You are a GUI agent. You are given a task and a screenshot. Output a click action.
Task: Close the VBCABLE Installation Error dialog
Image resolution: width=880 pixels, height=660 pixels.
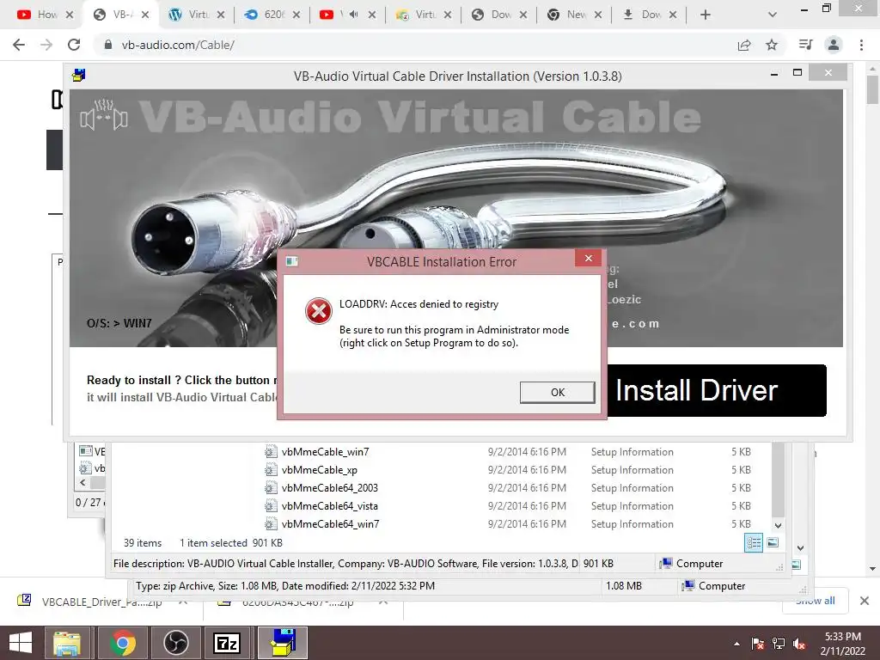pos(588,258)
